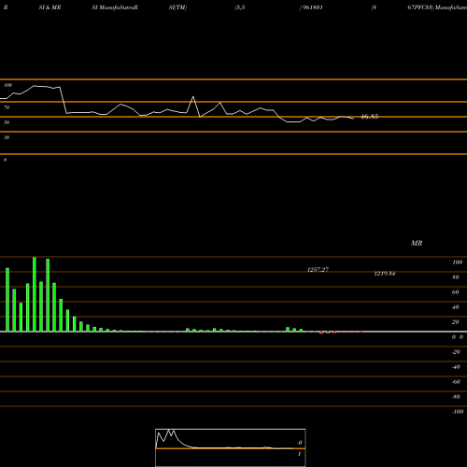Click the 1257.27 value label
The width and height of the screenshot is (467, 467).
click(x=318, y=270)
